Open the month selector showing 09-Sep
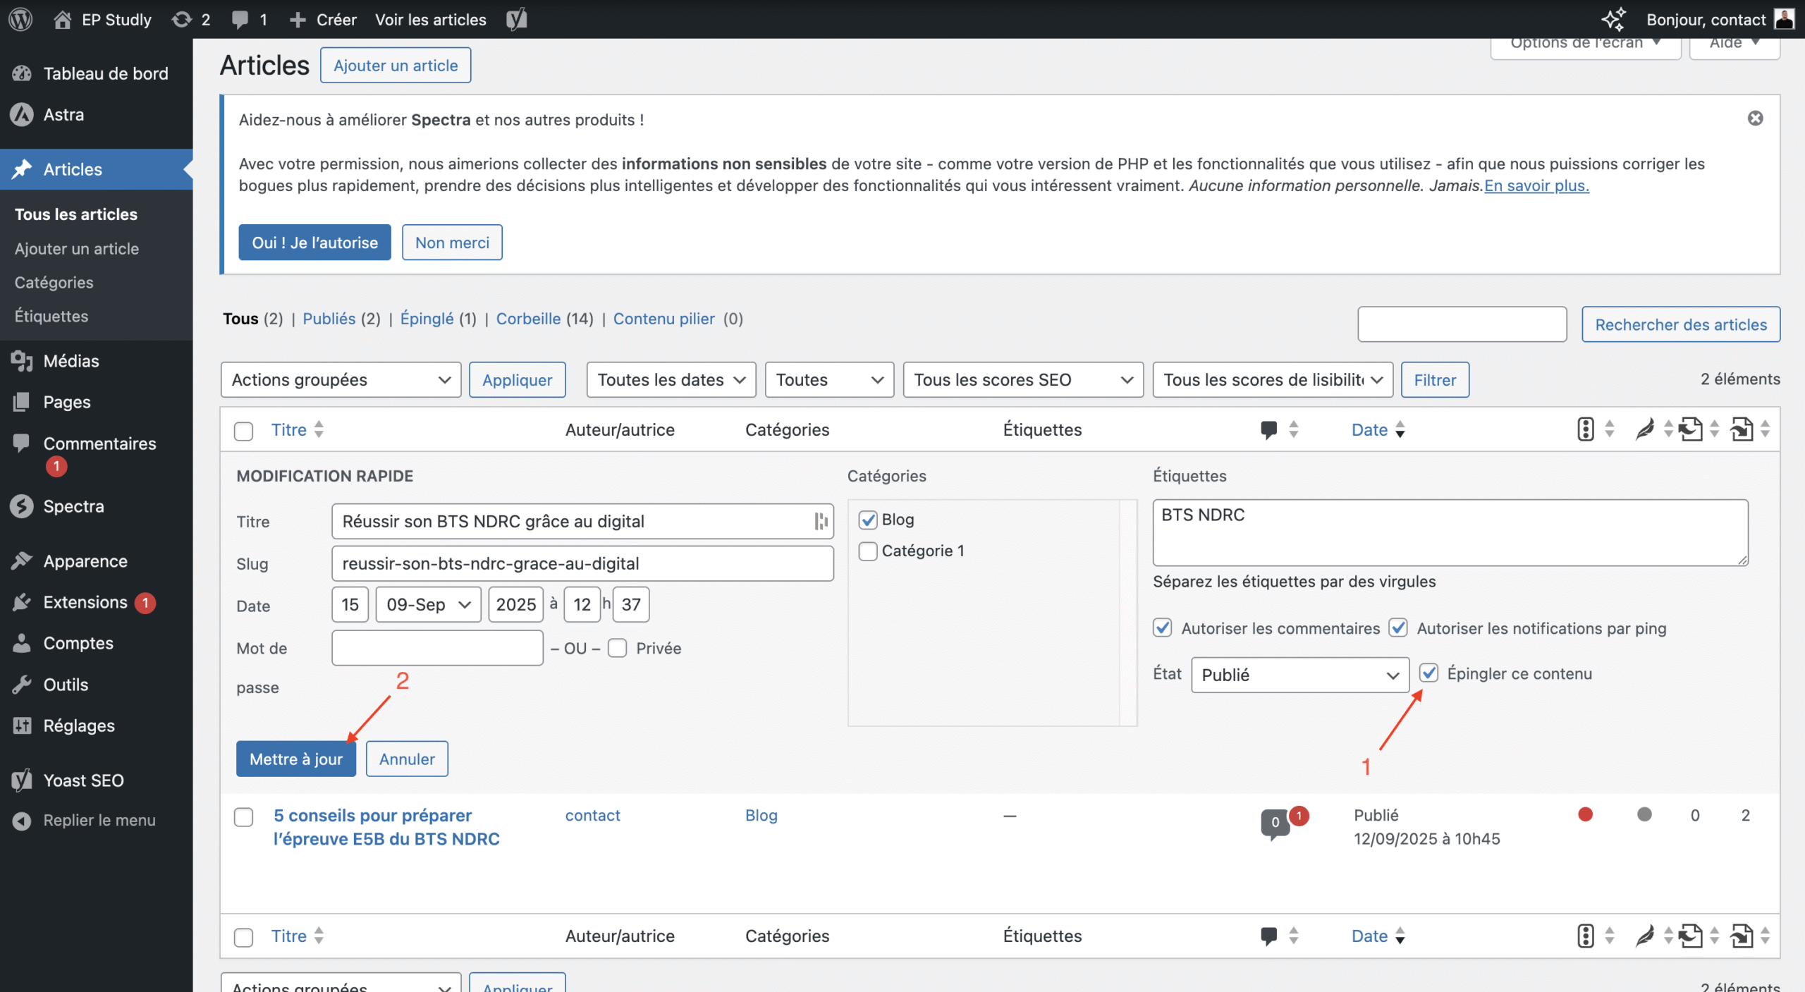This screenshot has width=1805, height=992. click(x=428, y=604)
